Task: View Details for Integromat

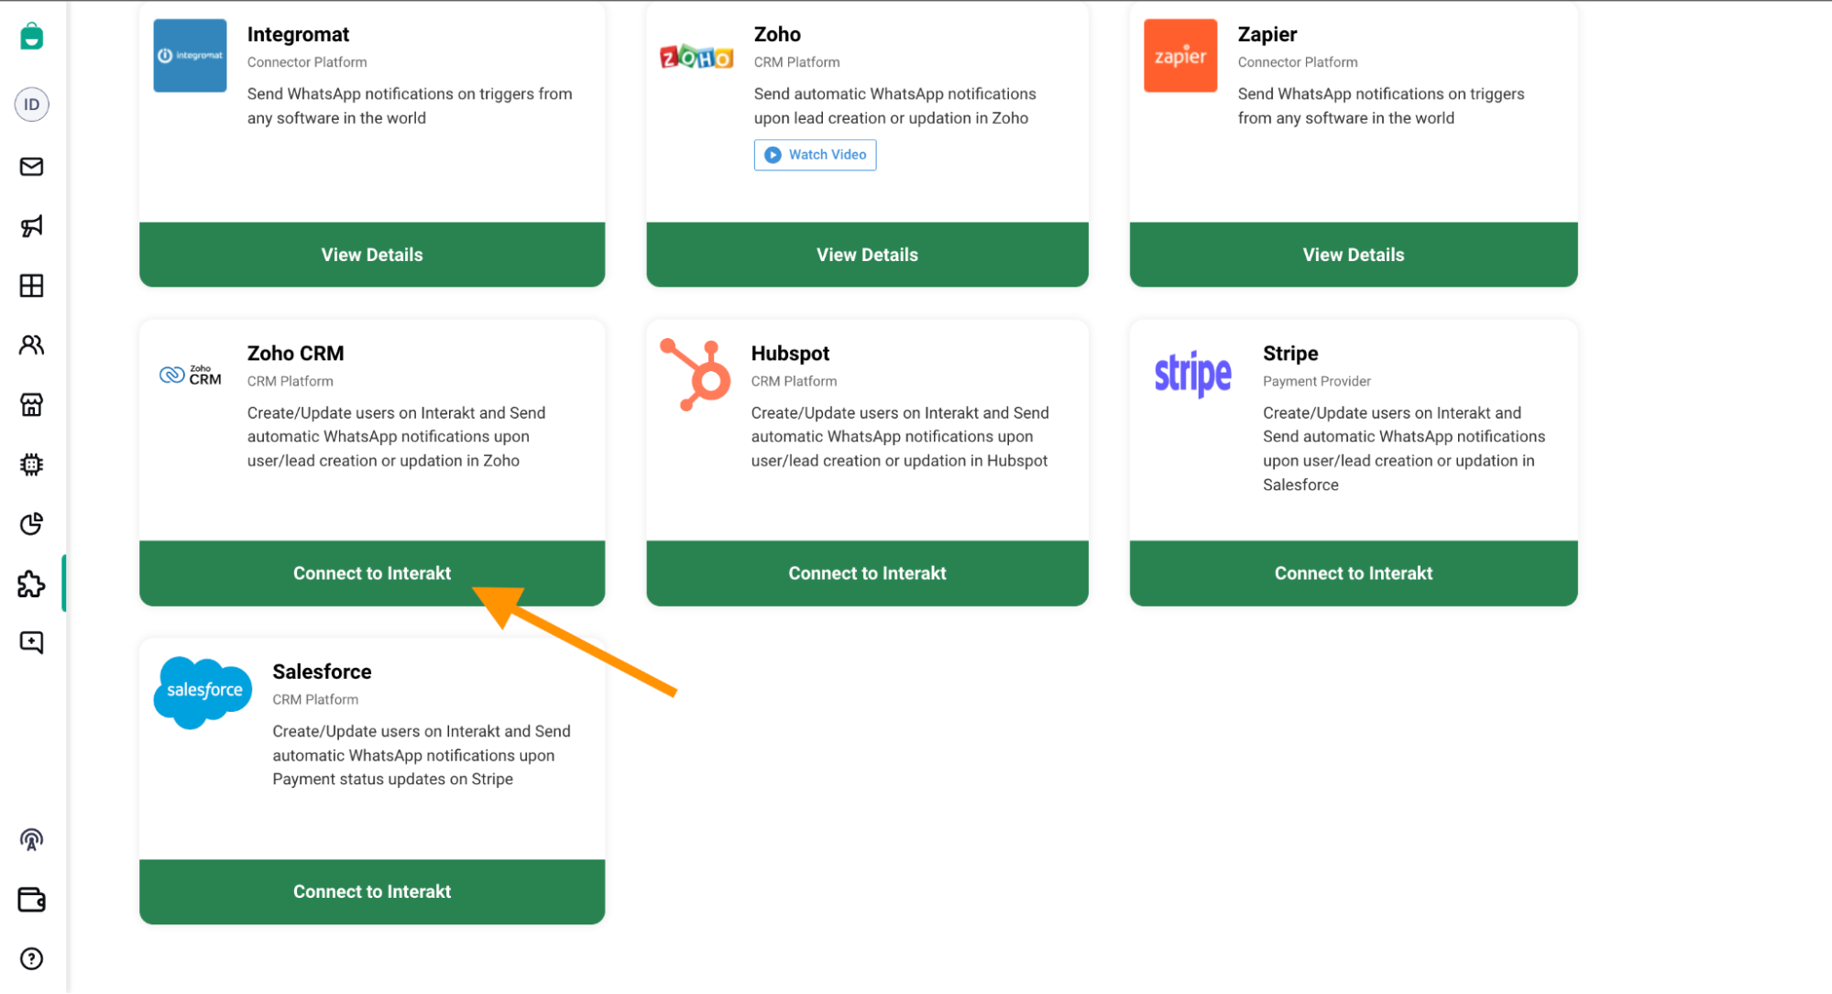Action: (371, 254)
